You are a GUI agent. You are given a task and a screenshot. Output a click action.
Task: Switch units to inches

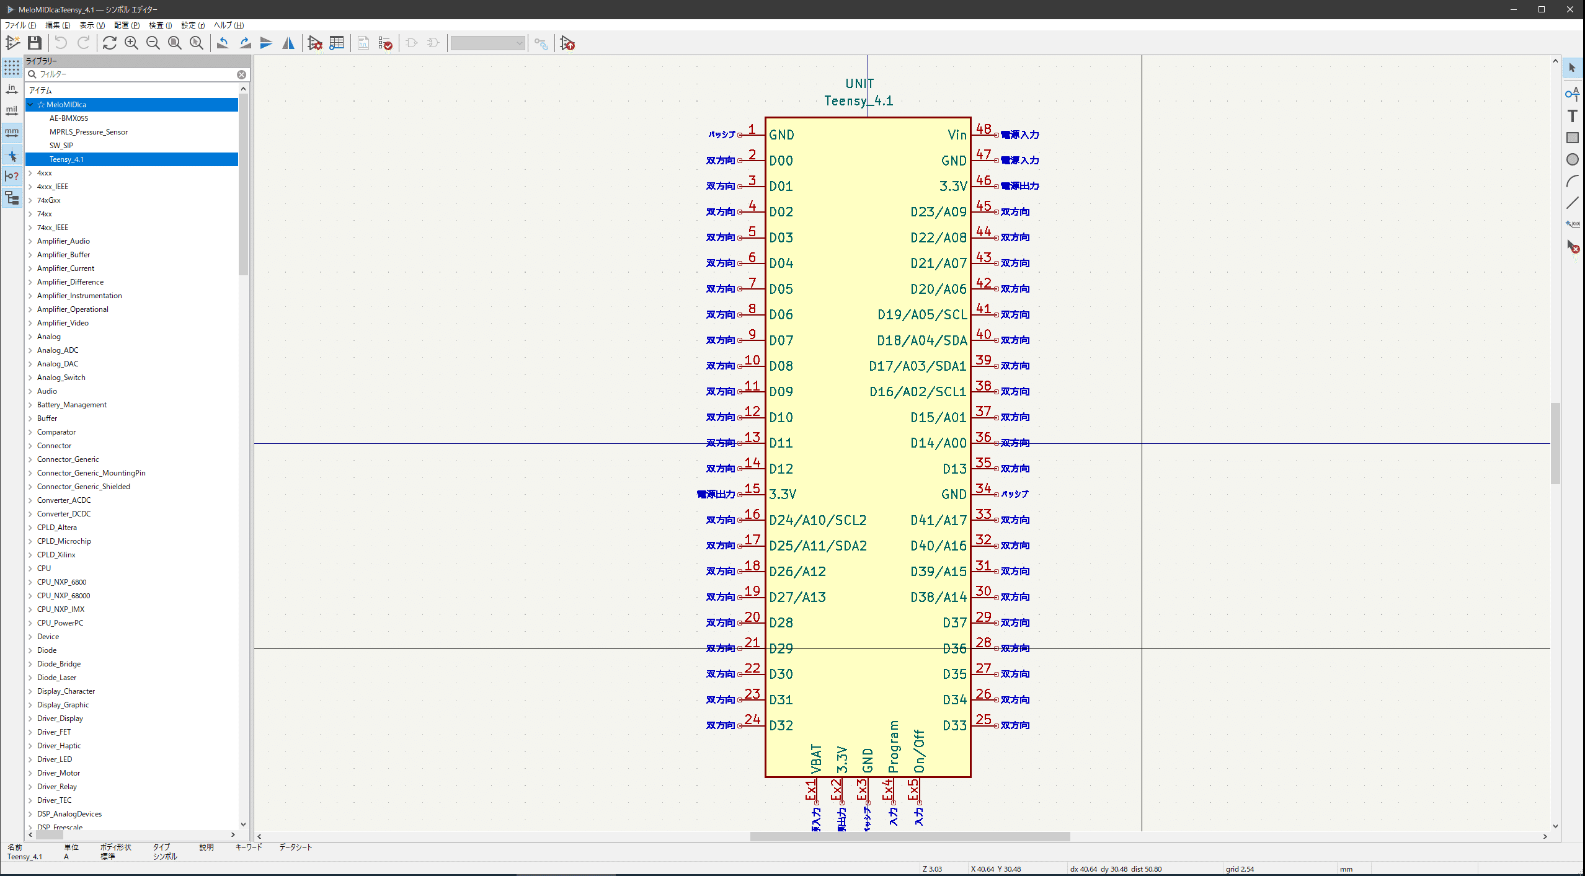pyautogui.click(x=12, y=89)
